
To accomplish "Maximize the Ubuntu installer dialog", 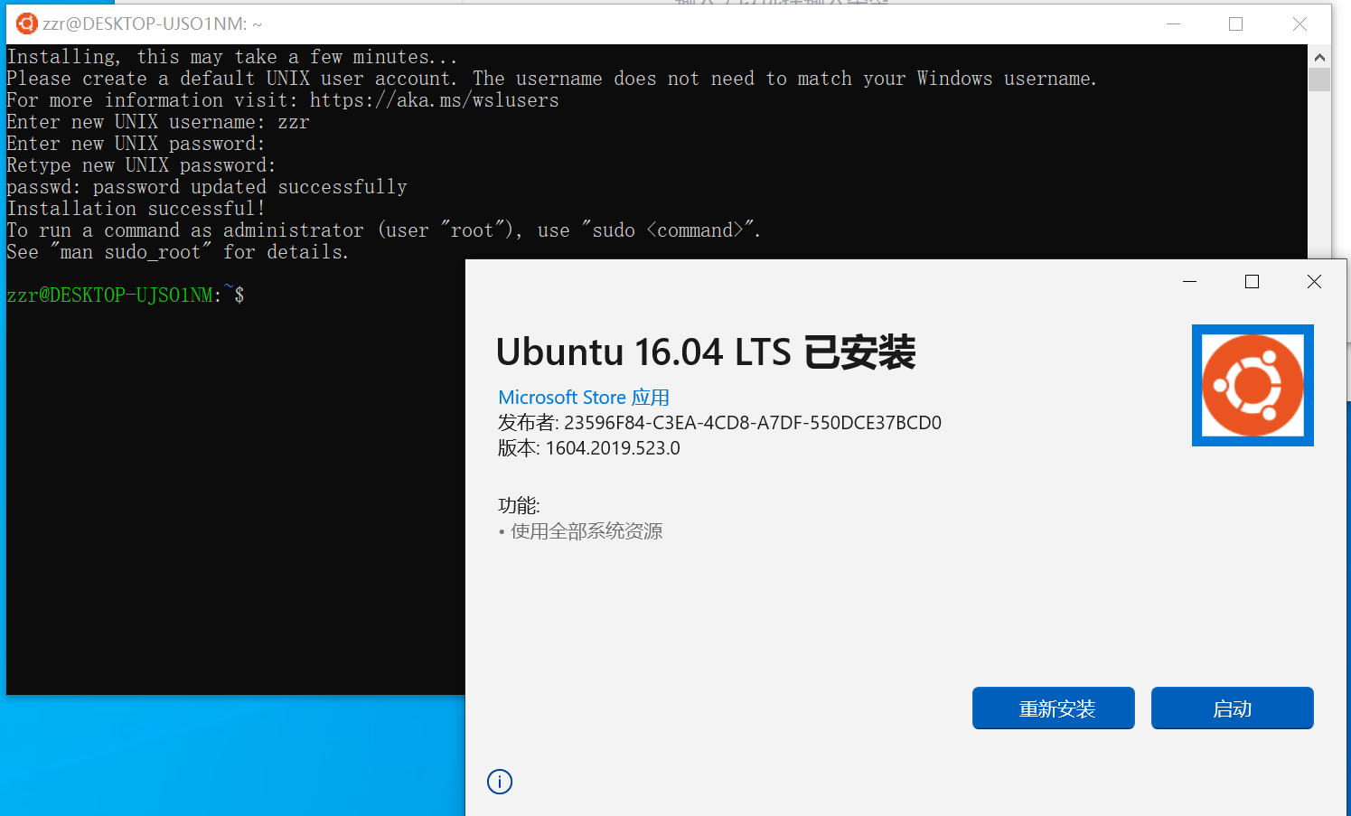I will tap(1252, 282).
